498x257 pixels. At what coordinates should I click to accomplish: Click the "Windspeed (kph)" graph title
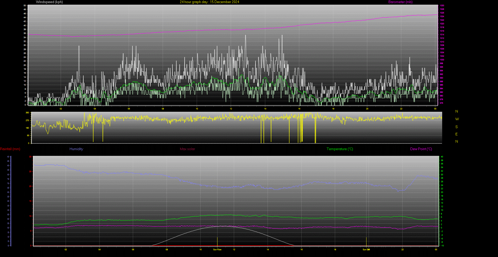(49, 2)
